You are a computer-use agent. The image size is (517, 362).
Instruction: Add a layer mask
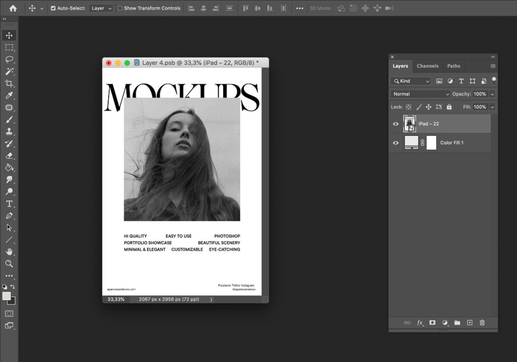point(432,323)
